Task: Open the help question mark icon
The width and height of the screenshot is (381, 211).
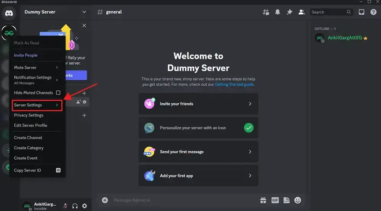Action: pos(373,12)
